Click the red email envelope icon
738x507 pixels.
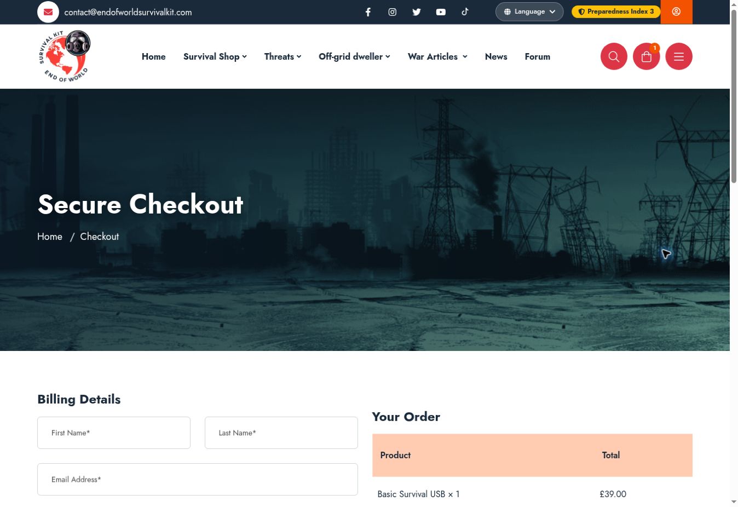(x=48, y=12)
